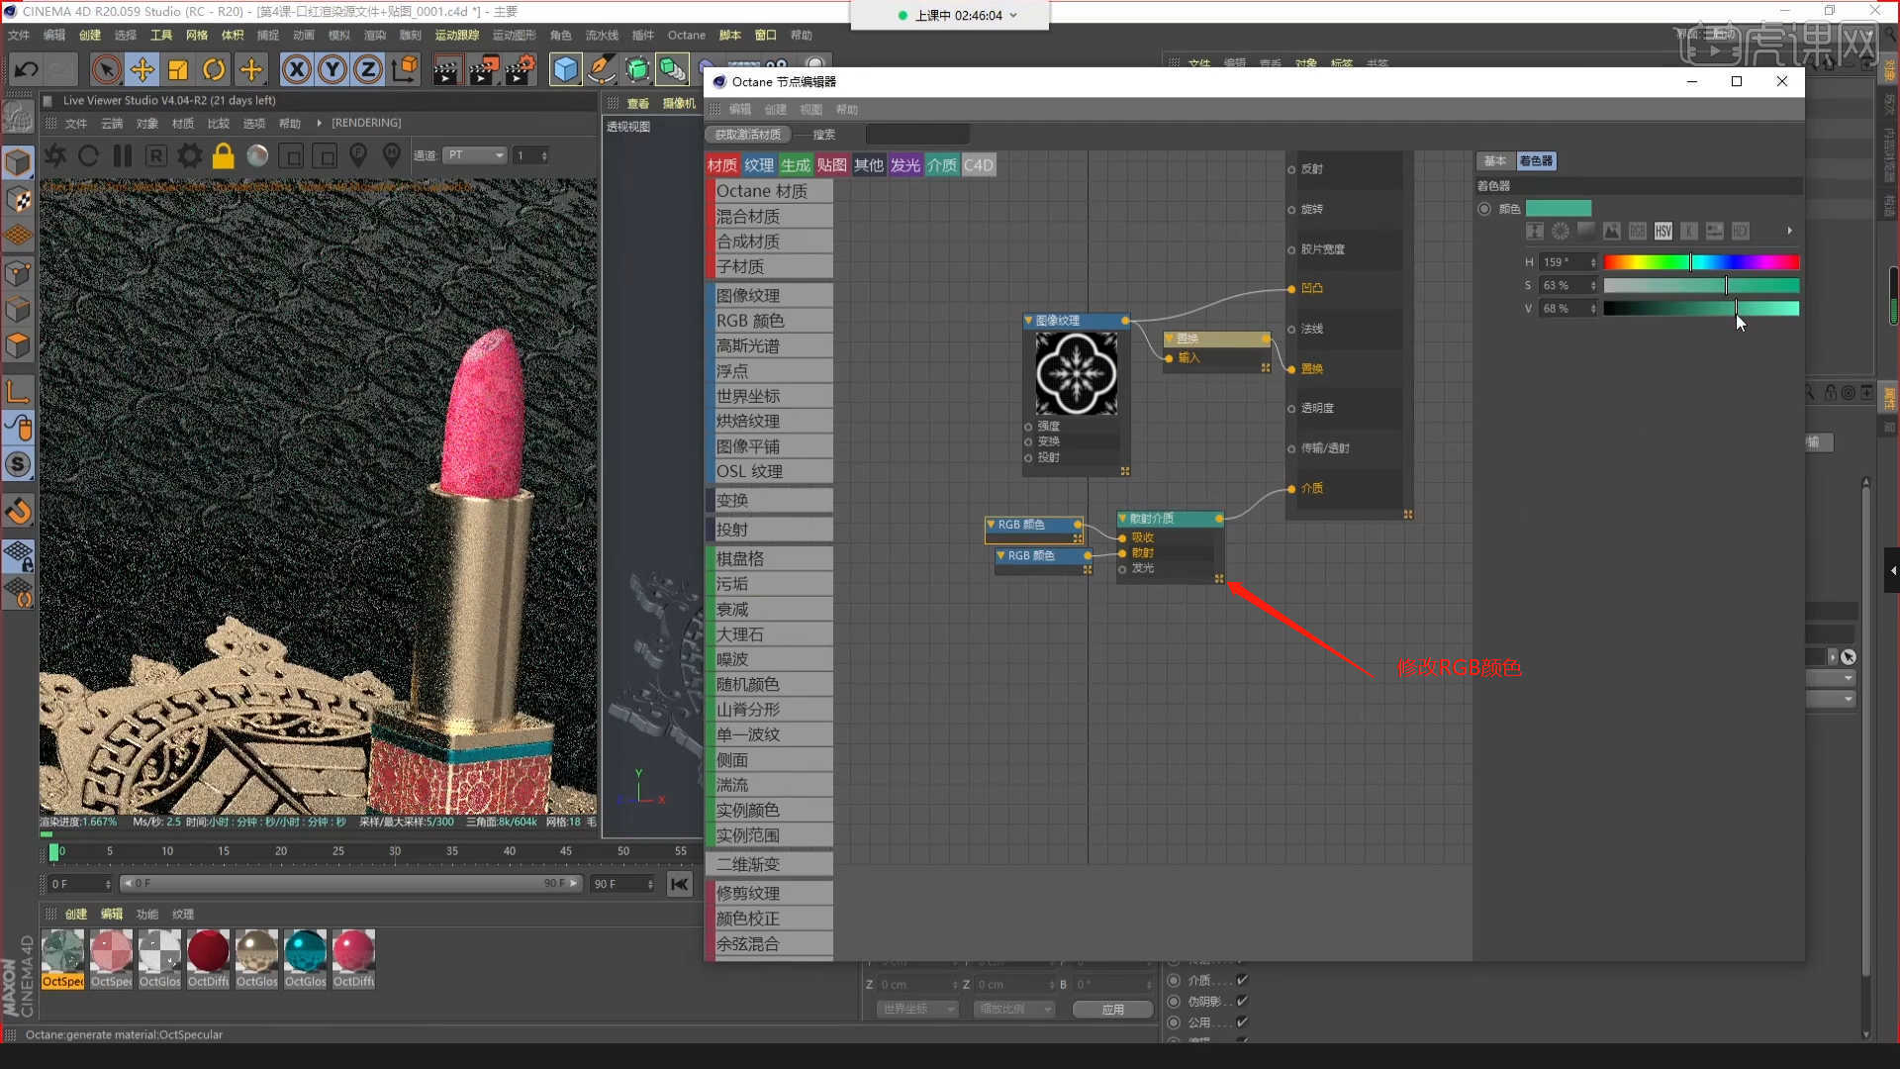
Task: Open Live Viewer settings gear
Action: pyautogui.click(x=190, y=155)
